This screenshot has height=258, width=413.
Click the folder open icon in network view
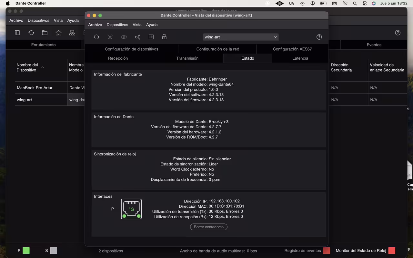pyautogui.click(x=45, y=33)
